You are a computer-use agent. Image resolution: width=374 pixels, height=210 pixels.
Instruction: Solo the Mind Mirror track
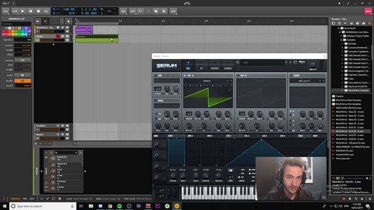tap(63, 27)
